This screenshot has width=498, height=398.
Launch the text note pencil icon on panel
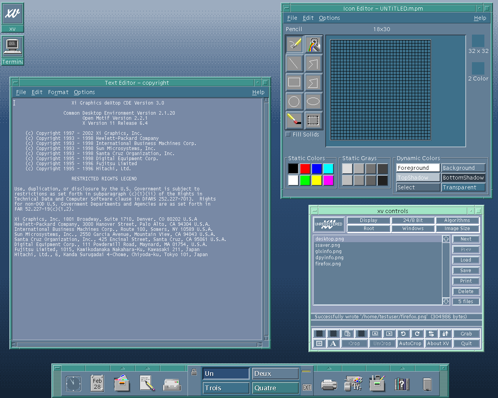pyautogui.click(x=147, y=383)
